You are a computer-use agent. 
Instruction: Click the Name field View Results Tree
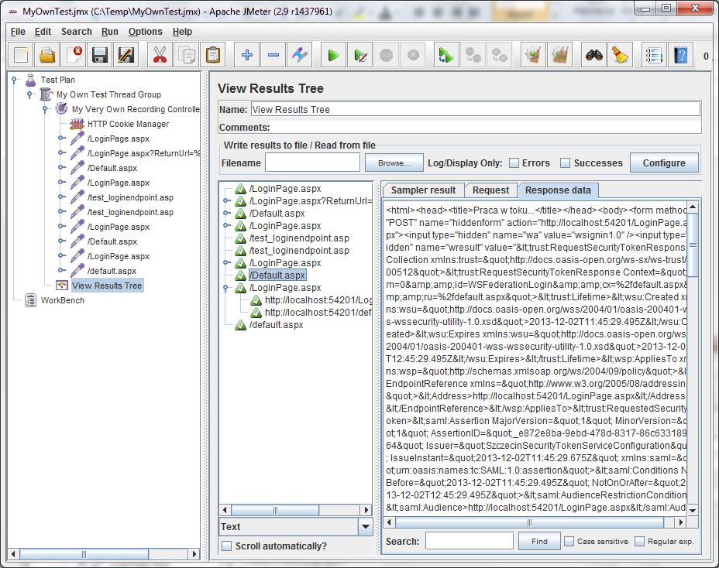[476, 109]
